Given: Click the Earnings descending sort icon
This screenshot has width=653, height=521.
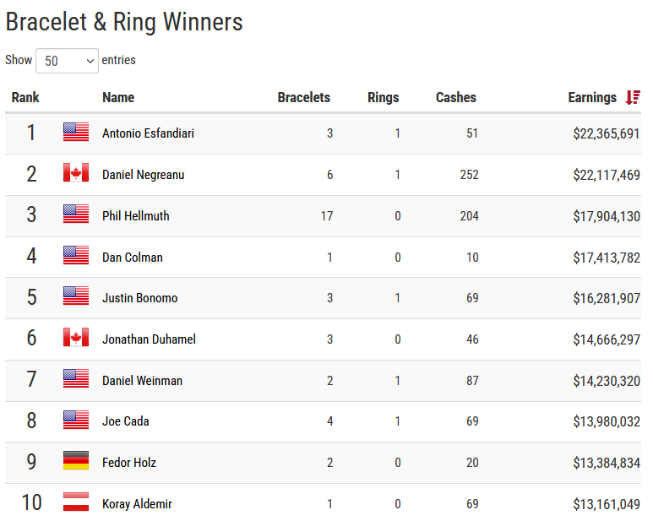Looking at the screenshot, I should point(633,97).
